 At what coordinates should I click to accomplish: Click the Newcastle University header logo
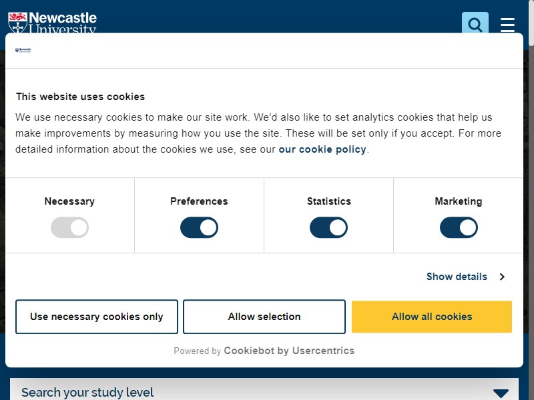coord(52,23)
